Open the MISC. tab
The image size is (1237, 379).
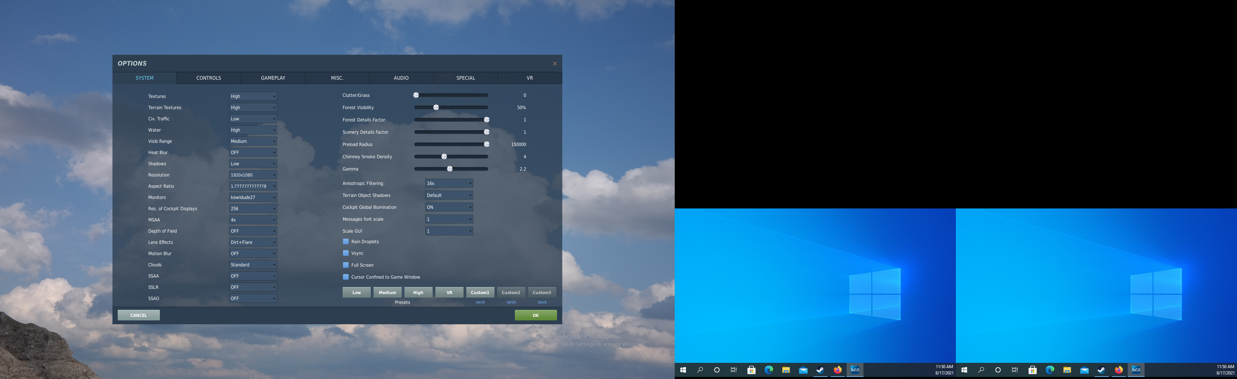point(337,78)
